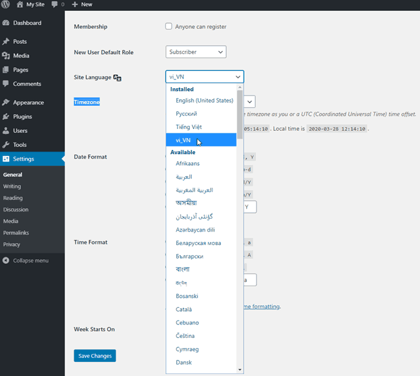
Task: Click the Save Changes button
Action: 94,356
